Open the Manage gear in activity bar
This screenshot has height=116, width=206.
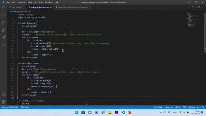tap(4, 102)
